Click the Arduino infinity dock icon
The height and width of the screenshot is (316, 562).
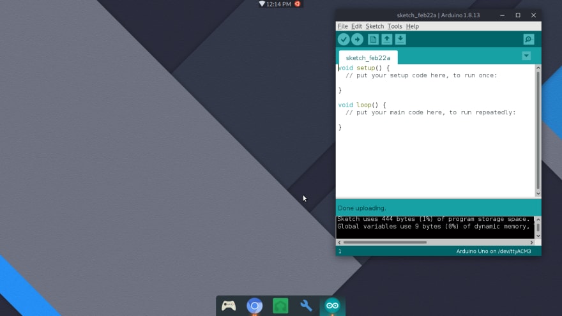[332, 306]
